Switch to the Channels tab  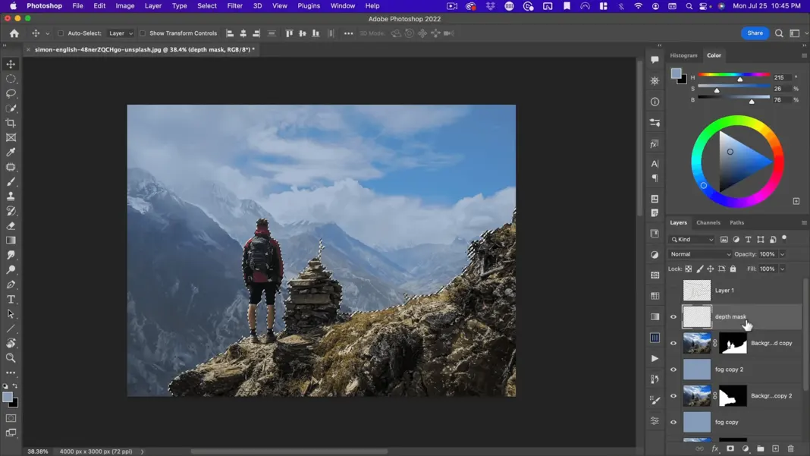pos(708,223)
